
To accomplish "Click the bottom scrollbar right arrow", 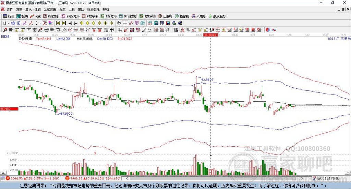I will tap(302, 178).
